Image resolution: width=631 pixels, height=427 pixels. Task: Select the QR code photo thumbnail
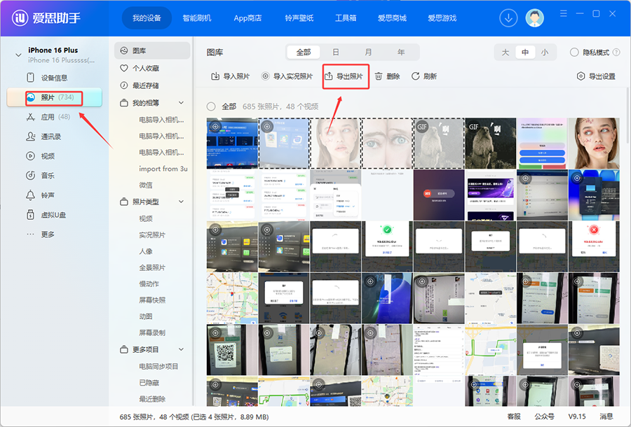(x=232, y=350)
